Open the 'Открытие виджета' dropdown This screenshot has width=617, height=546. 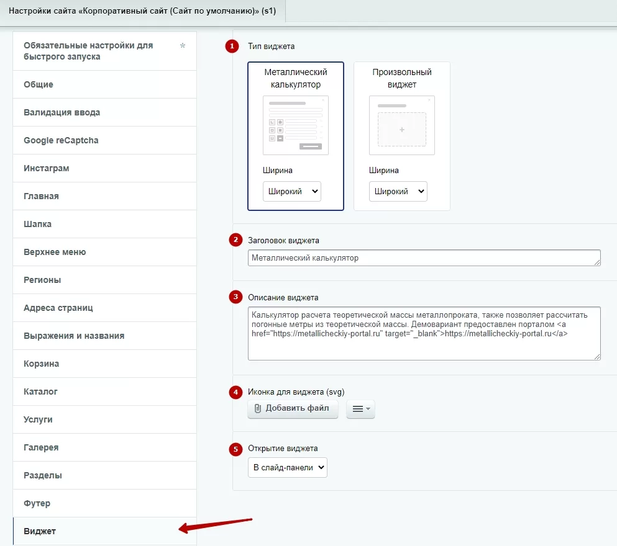point(288,467)
